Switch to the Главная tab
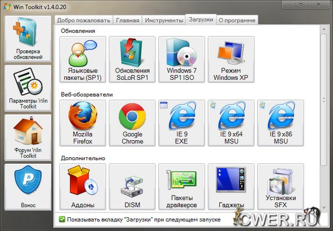This screenshot has height=231, width=333. coord(128,20)
